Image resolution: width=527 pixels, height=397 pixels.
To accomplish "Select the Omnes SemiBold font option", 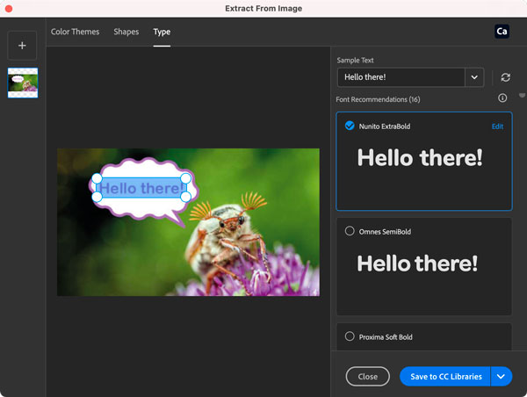I will tap(350, 231).
